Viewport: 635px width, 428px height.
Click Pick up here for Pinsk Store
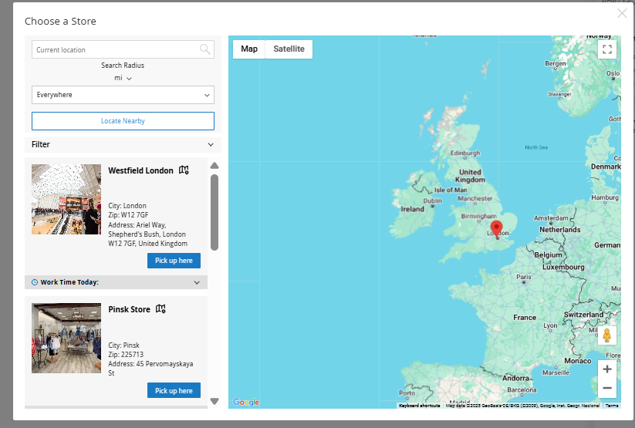coord(174,390)
